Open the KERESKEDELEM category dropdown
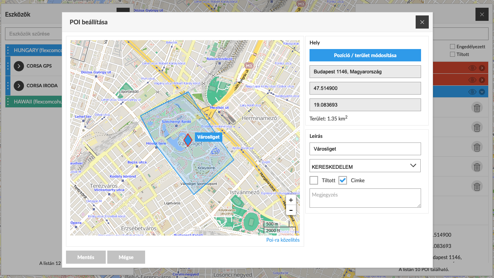This screenshot has height=278, width=494. [365, 166]
